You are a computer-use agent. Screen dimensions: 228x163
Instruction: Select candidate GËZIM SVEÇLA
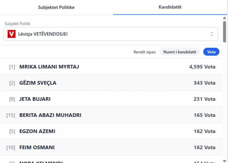click(x=38, y=83)
